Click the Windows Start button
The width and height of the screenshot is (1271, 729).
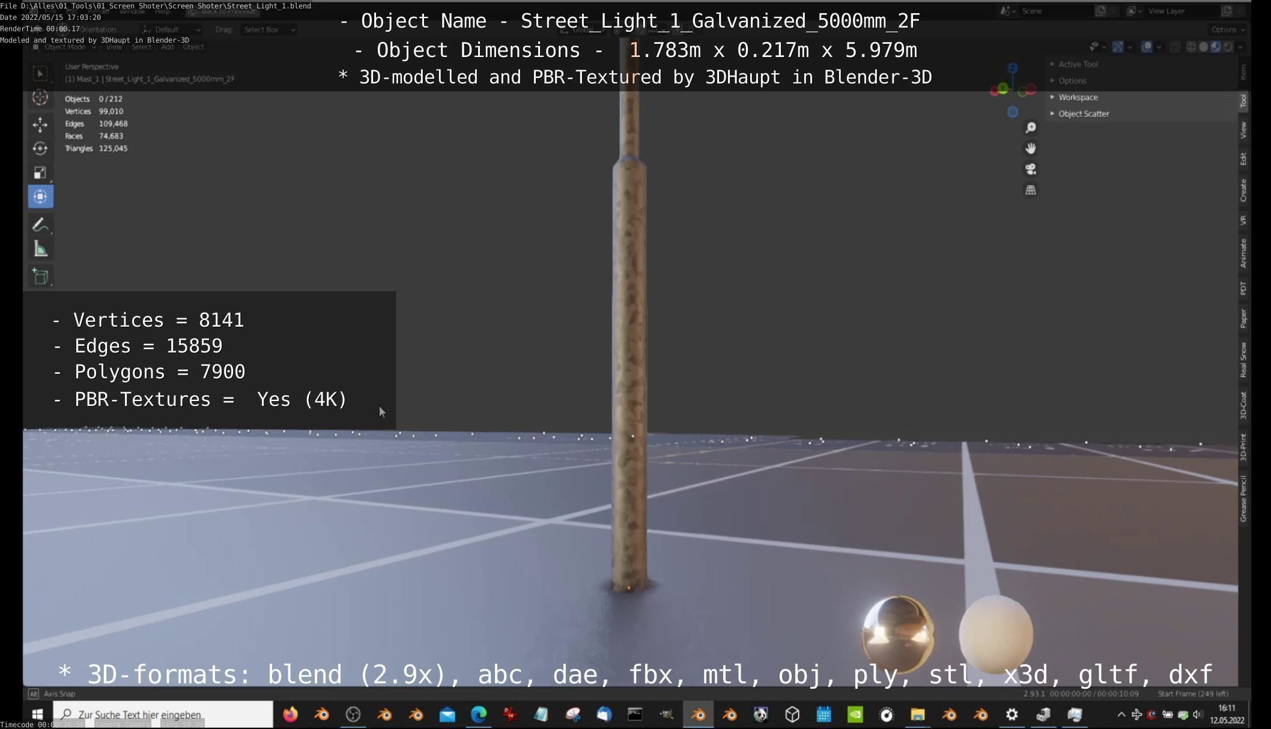click(x=37, y=714)
